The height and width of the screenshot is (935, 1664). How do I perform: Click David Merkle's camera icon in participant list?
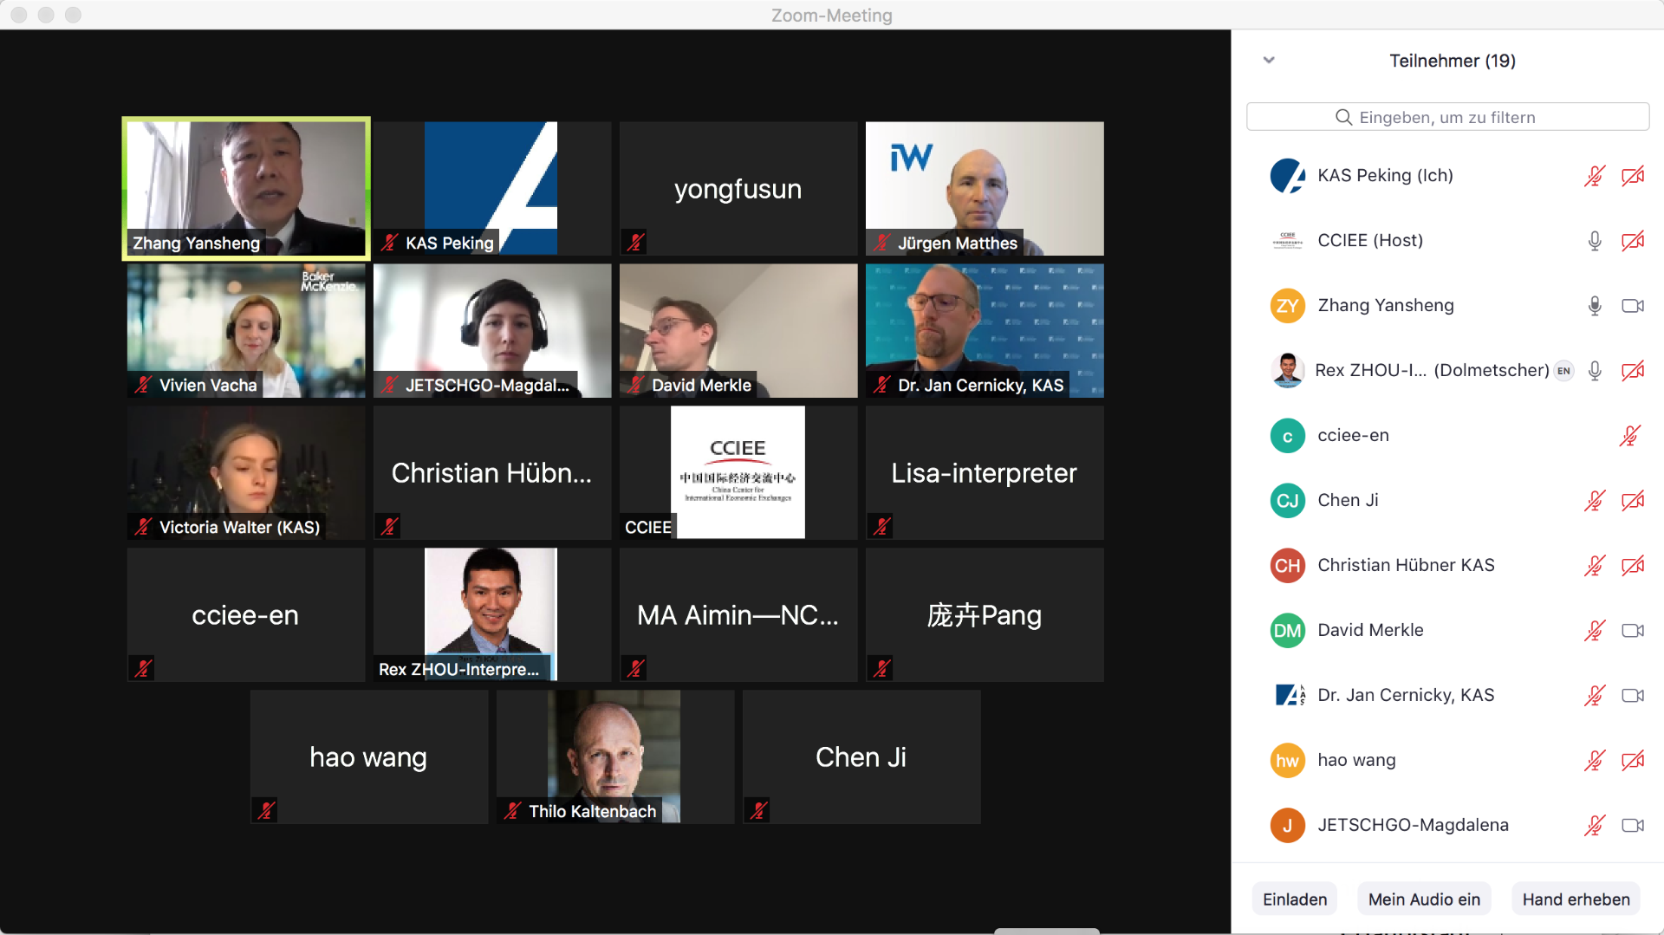click(x=1633, y=631)
